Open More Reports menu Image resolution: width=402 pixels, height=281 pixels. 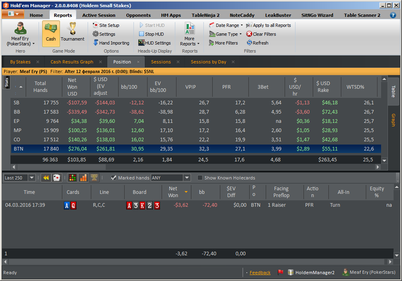click(190, 34)
